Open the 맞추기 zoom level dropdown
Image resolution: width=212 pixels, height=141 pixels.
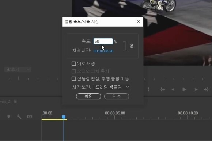click(x=18, y=70)
